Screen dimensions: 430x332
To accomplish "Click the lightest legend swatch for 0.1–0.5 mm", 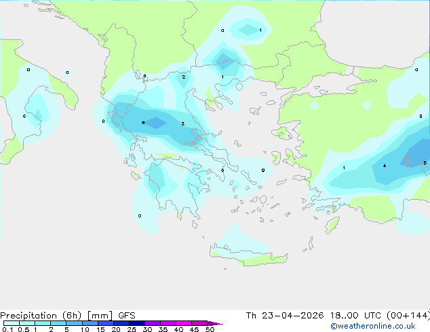I will (12, 323).
